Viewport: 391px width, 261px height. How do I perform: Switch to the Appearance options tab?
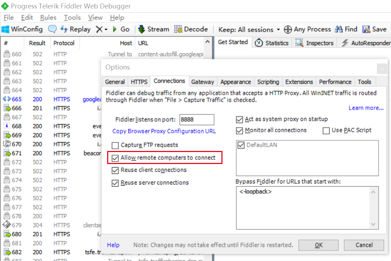coord(236,82)
